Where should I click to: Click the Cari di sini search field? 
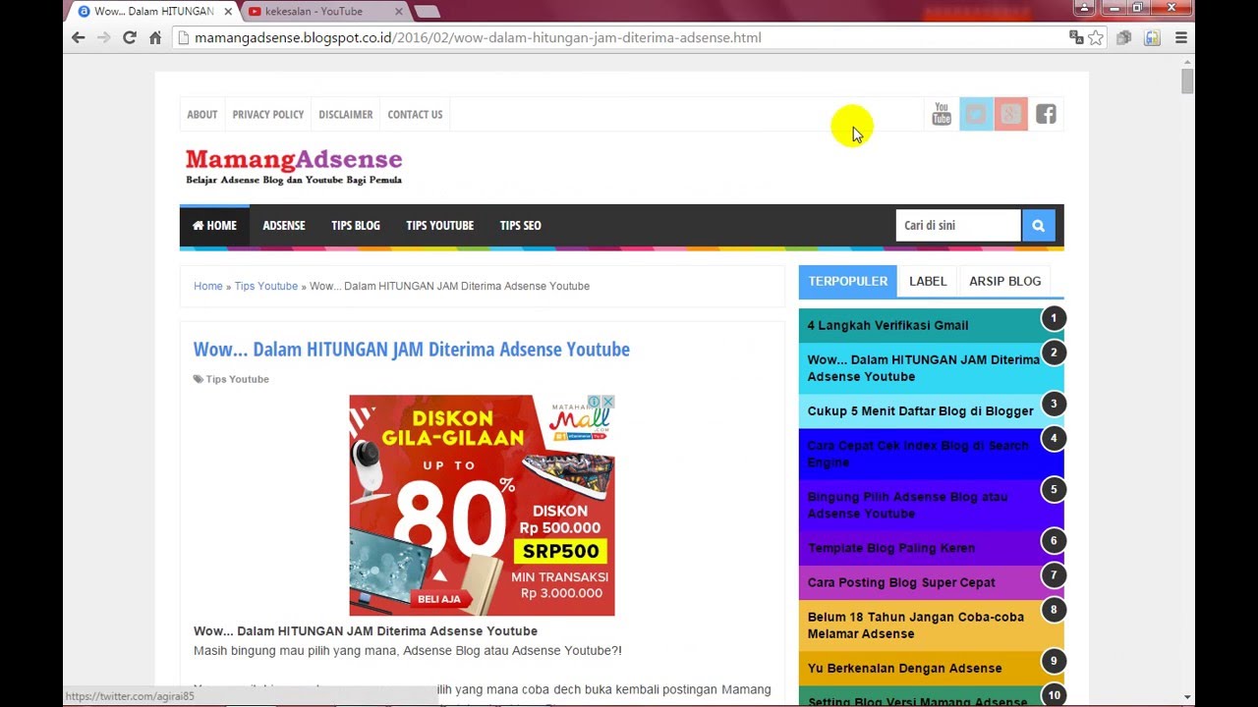click(x=958, y=225)
